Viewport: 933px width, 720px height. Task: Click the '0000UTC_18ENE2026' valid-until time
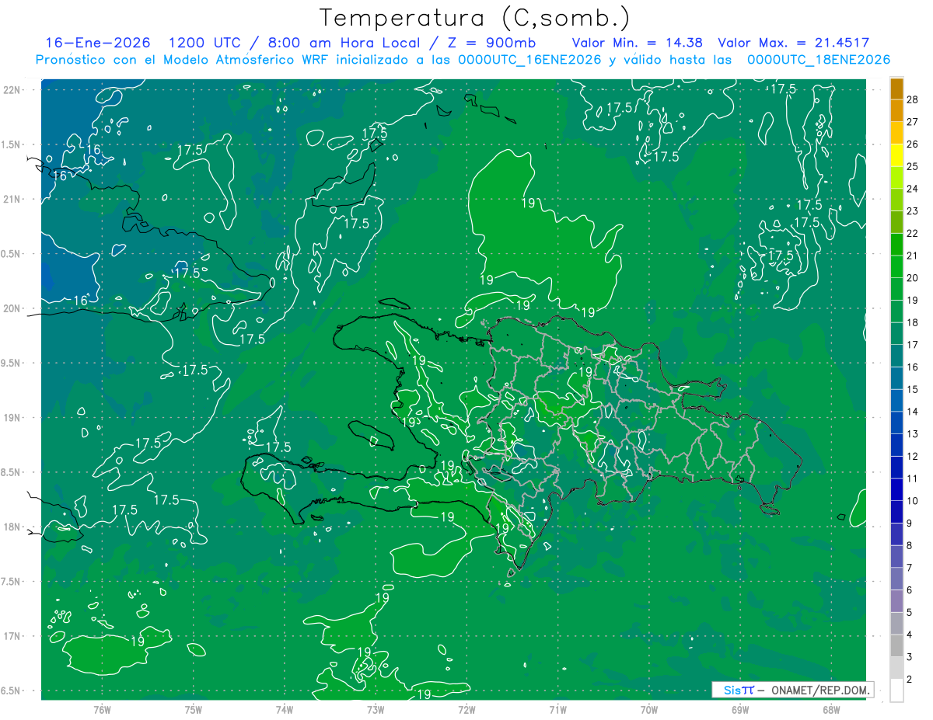click(x=819, y=60)
